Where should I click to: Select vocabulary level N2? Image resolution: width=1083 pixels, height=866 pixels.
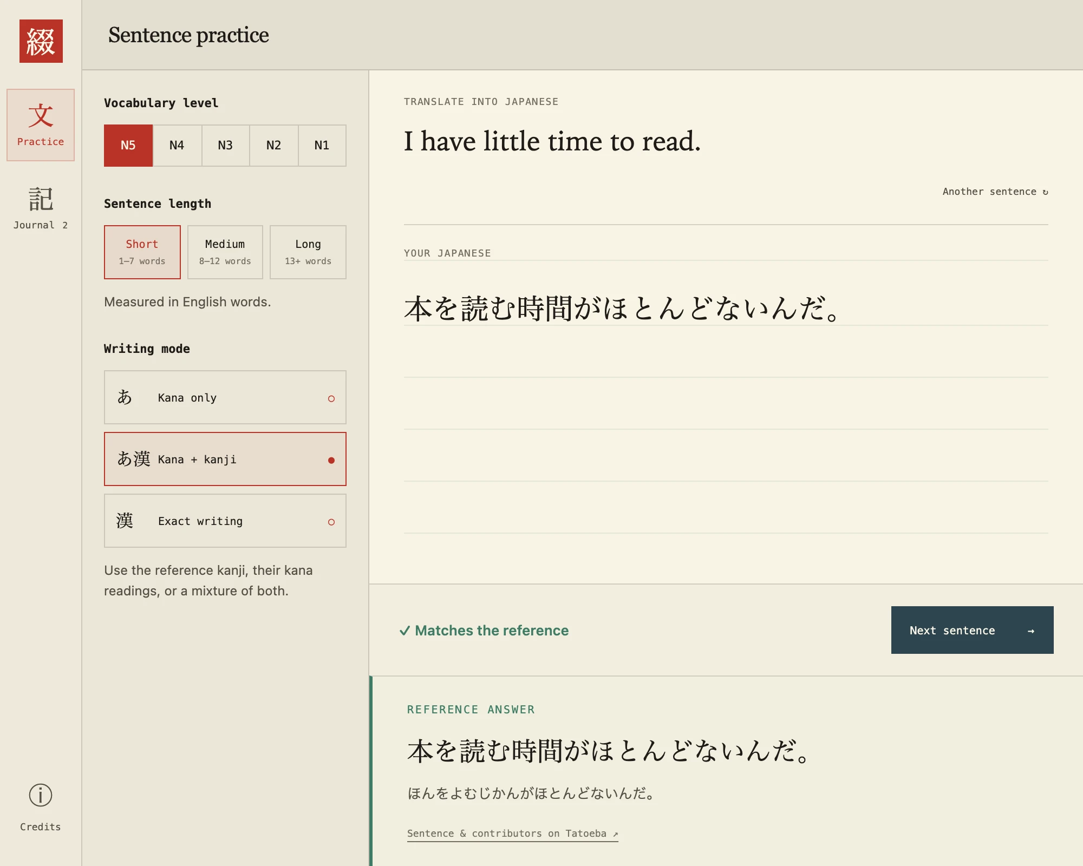tap(274, 146)
